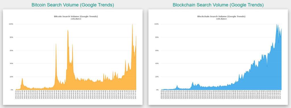291x108 pixels.
Task: Click the green Bitcoin Search Volume heading
Action: coord(73,5)
